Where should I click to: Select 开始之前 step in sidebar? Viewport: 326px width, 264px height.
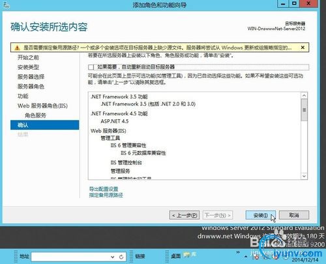(x=28, y=57)
